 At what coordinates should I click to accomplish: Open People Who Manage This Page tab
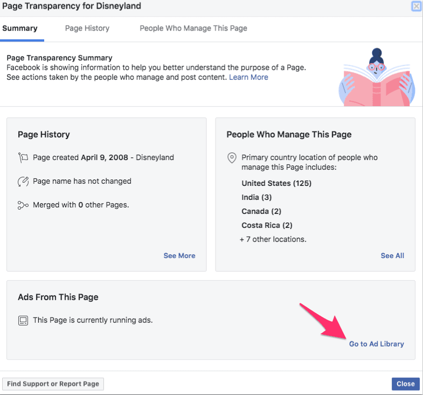[x=193, y=28]
